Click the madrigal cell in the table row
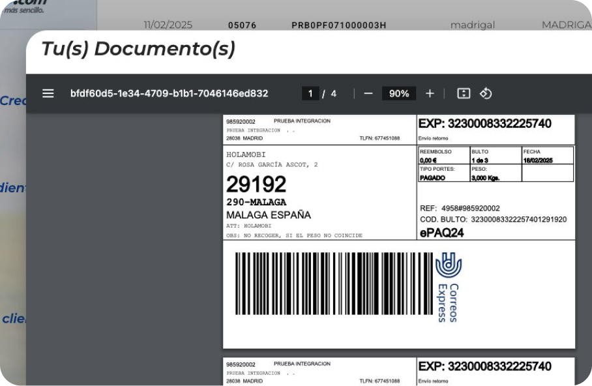This screenshot has height=386, width=592. coord(472,25)
